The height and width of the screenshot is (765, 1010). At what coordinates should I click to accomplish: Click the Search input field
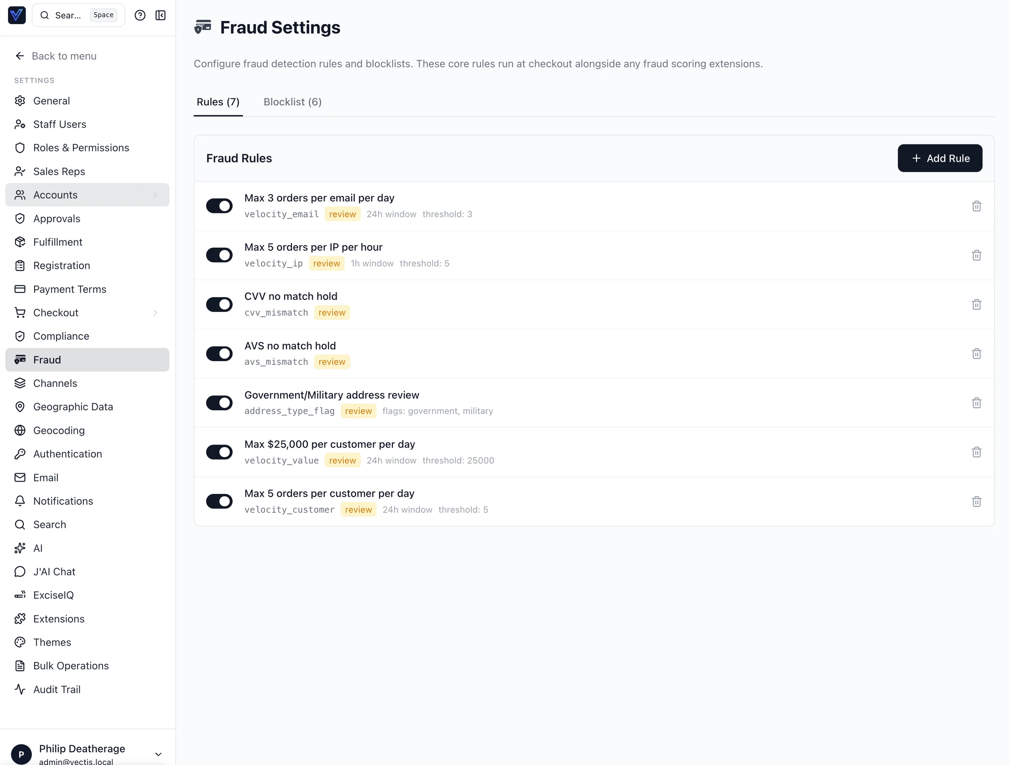click(69, 16)
